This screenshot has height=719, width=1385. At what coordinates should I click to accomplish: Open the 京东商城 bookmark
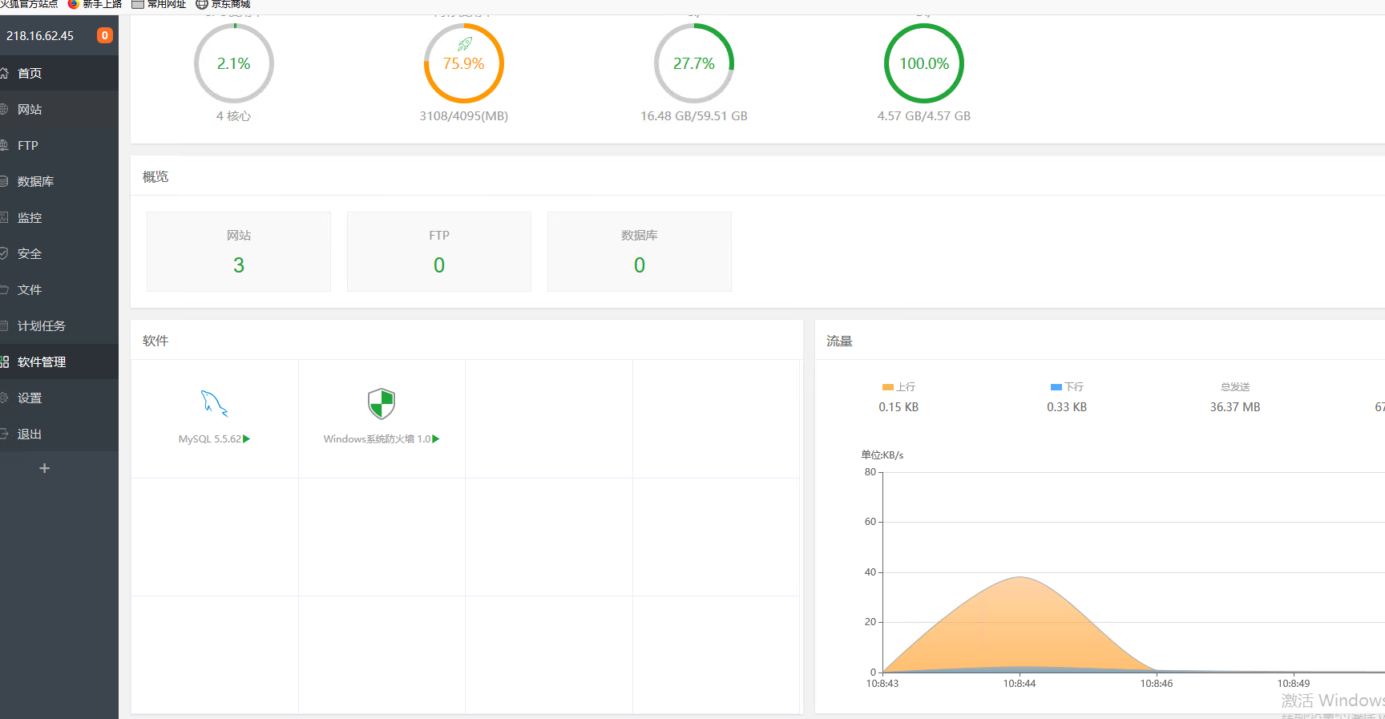(x=223, y=4)
